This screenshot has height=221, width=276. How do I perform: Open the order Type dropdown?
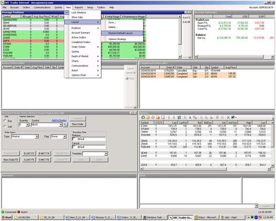click(37, 137)
